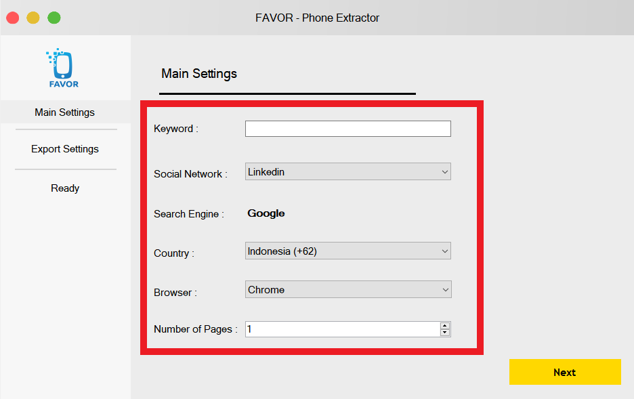Open the Browser dropdown showing Chrome

tap(348, 289)
